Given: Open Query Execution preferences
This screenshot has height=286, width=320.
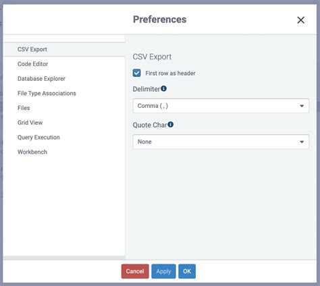Looking at the screenshot, I should coord(64,137).
